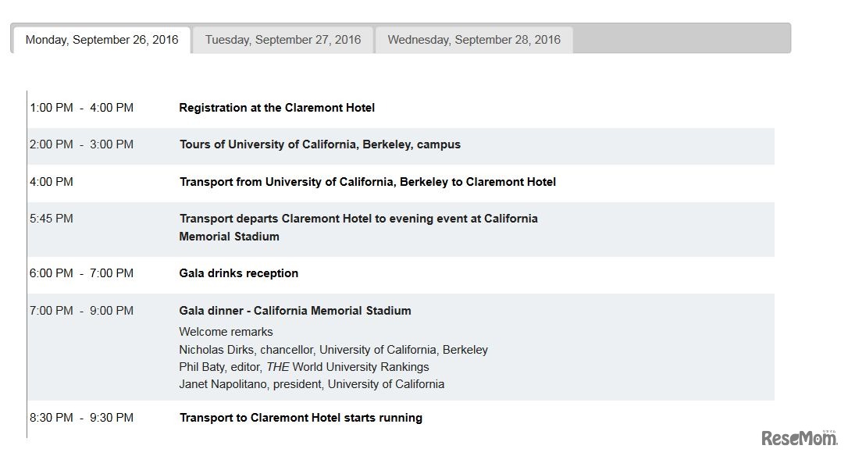Click the Transport from Berkeley to Claremont Hotel row
848x456 pixels.
coord(368,181)
